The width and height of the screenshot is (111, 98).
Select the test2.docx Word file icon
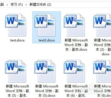coord(45,25)
